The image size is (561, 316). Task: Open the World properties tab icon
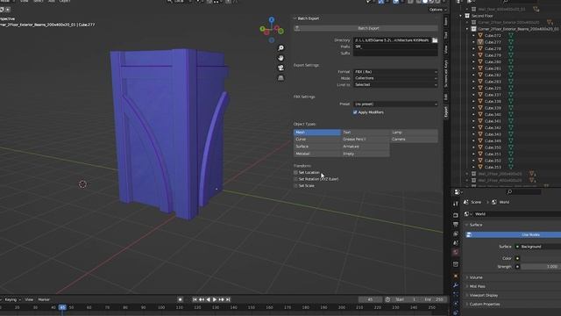click(x=456, y=252)
